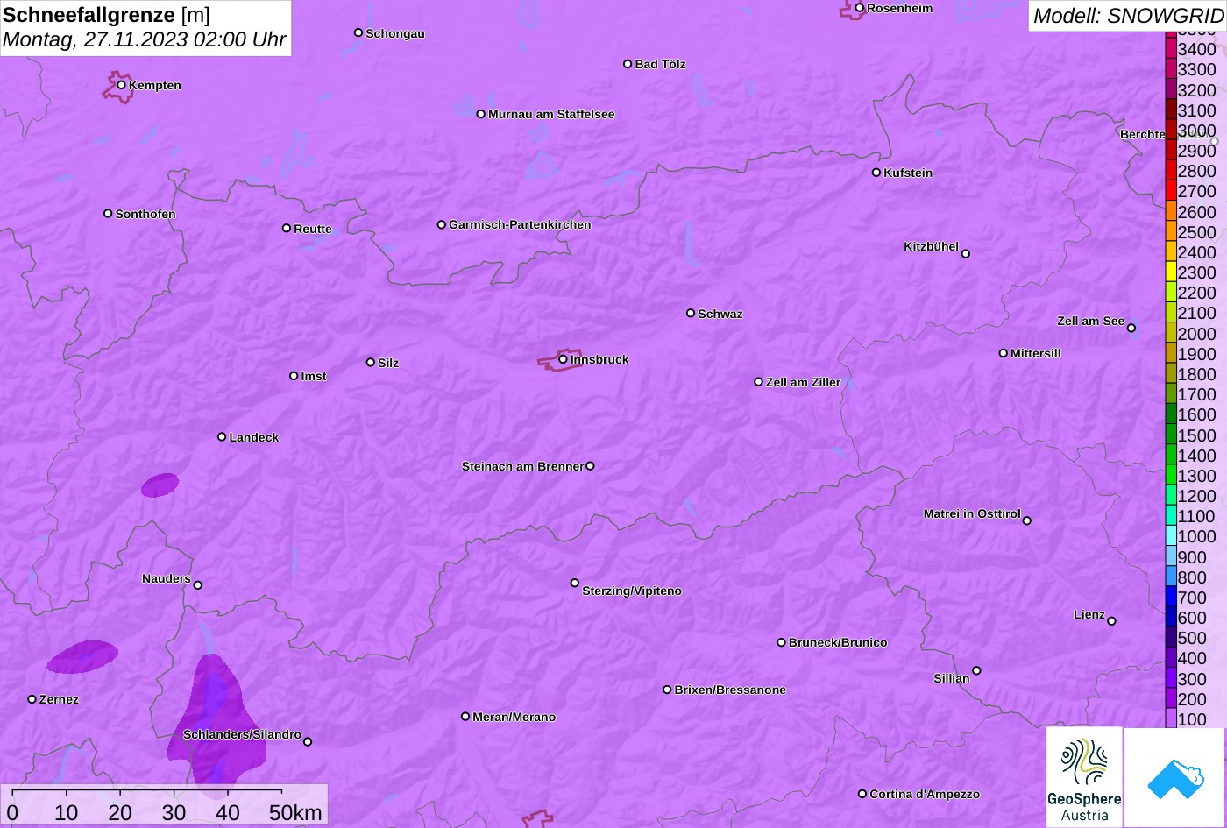Select the 2700 m red legend color
Image resolution: width=1227 pixels, height=828 pixels.
tap(1170, 191)
